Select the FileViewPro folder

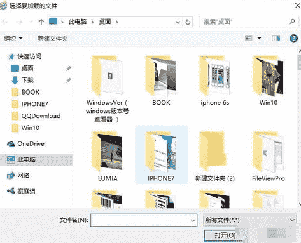(268, 156)
